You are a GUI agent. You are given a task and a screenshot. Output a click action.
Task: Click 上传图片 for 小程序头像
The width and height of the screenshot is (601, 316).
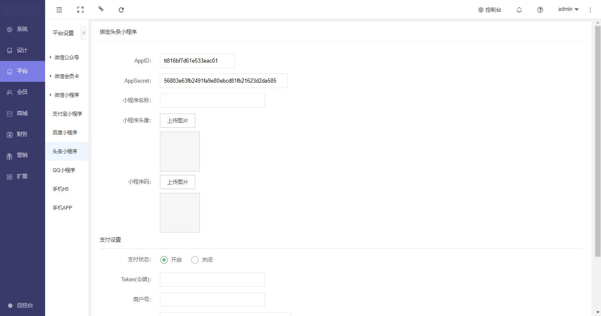(177, 121)
